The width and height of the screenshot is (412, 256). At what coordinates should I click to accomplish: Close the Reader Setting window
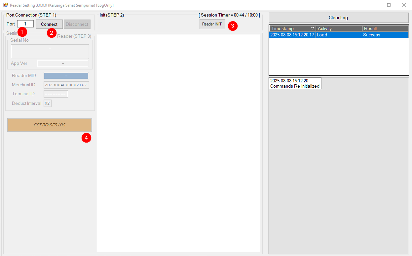[404, 5]
